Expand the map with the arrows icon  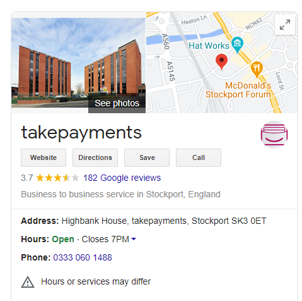(x=285, y=25)
